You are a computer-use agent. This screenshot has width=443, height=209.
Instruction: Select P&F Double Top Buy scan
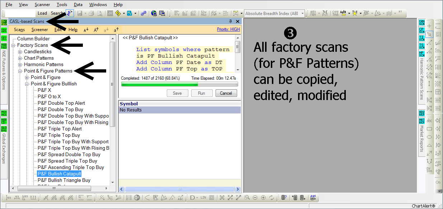[60, 110]
